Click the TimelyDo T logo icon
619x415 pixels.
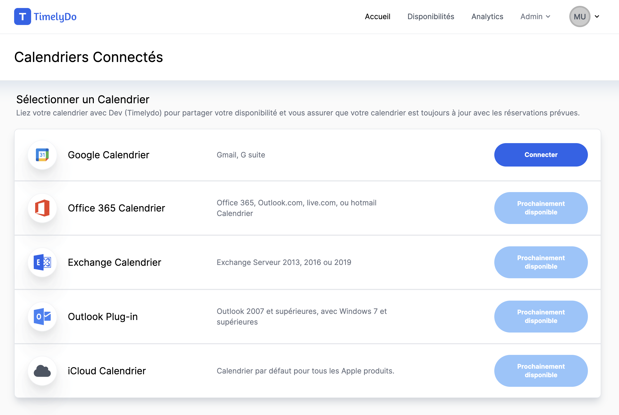point(23,16)
